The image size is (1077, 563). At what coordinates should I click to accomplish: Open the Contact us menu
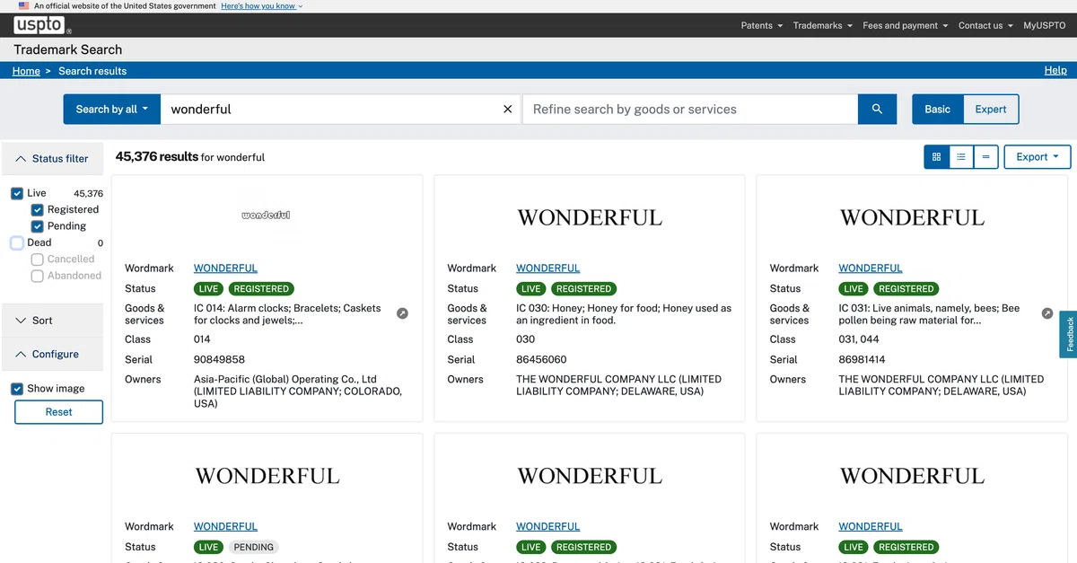[x=985, y=25]
